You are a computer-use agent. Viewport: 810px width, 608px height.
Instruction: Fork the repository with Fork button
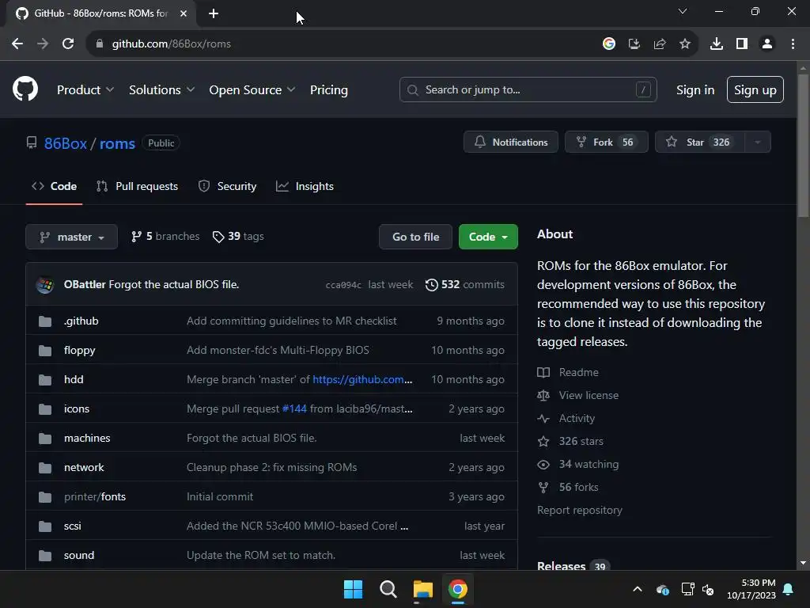[607, 142]
